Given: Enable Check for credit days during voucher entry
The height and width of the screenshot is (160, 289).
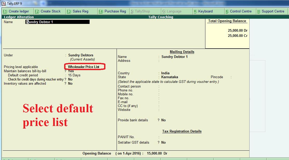Looking at the screenshot, I should pos(70,79).
